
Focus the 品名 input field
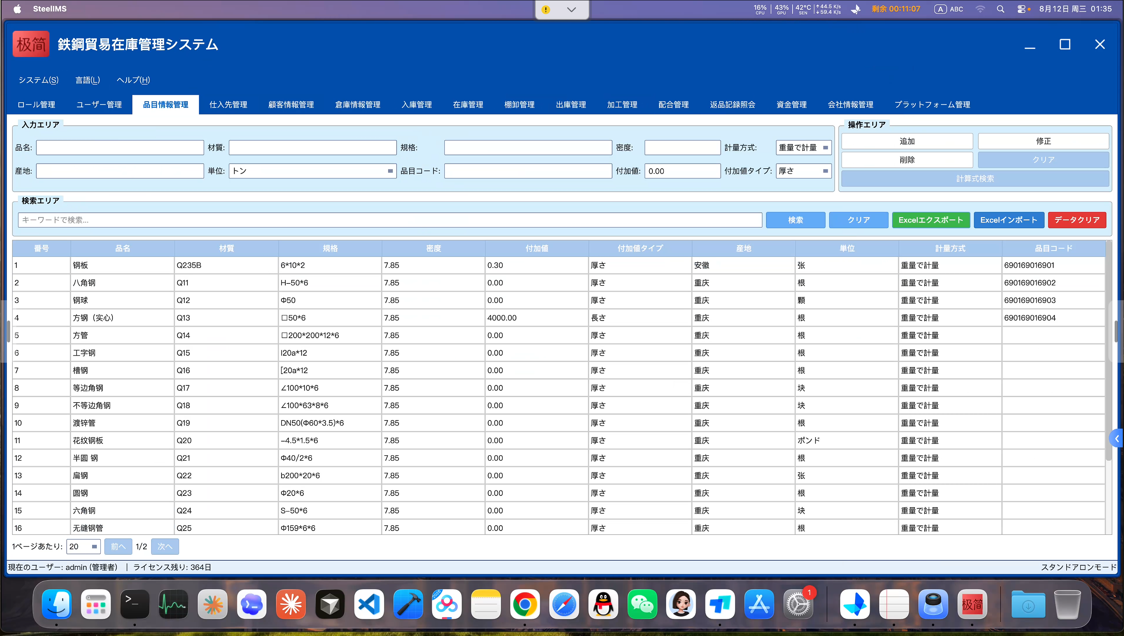point(120,148)
